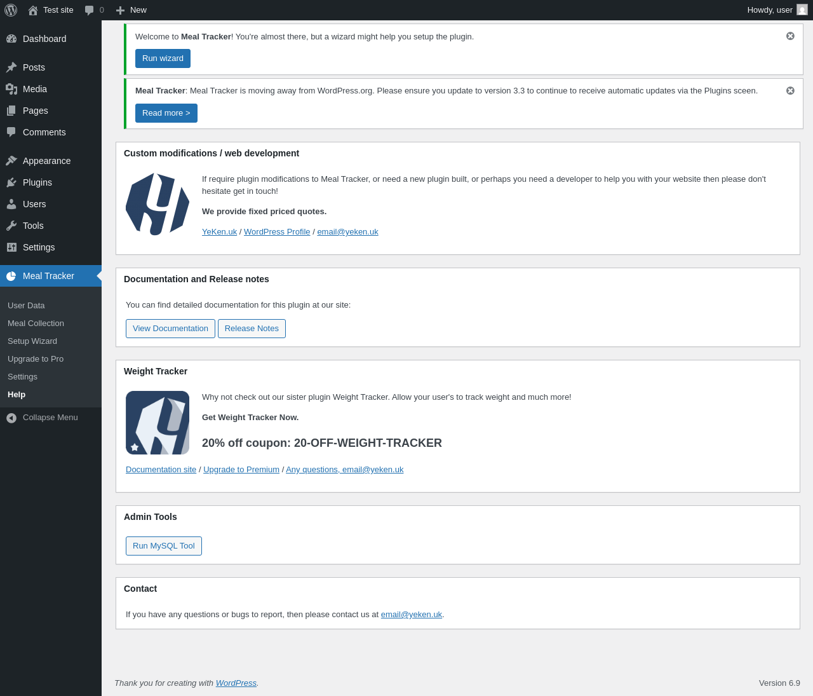
Task: Click the Users person icon
Action: (11, 204)
